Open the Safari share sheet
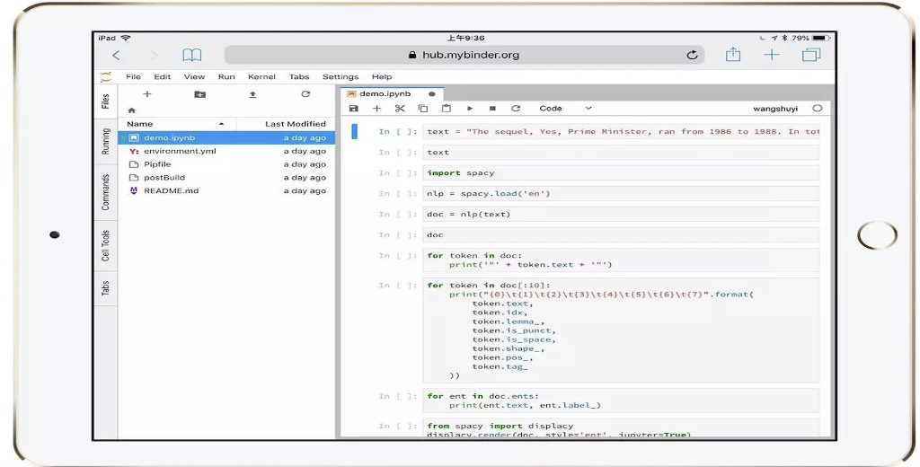 pyautogui.click(x=733, y=55)
